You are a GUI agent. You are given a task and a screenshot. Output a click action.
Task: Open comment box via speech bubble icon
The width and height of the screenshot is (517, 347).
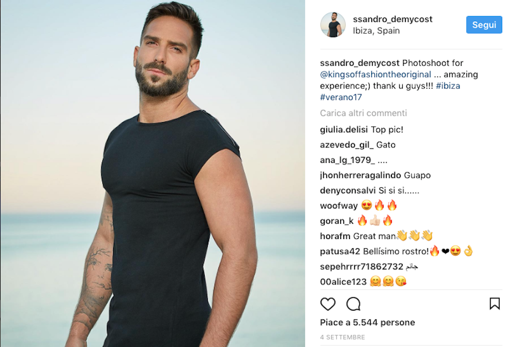point(353,304)
